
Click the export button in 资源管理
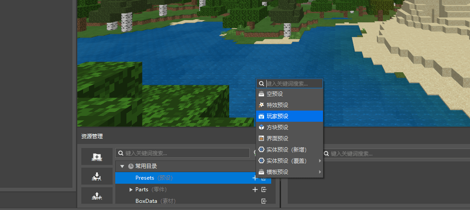97,195
